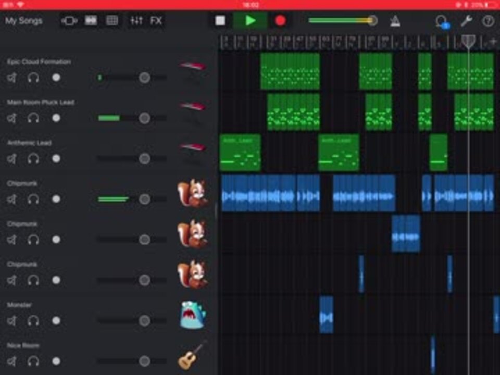Image resolution: width=500 pixels, height=375 pixels.
Task: Switch to Live Loops grid view
Action: tap(112, 21)
